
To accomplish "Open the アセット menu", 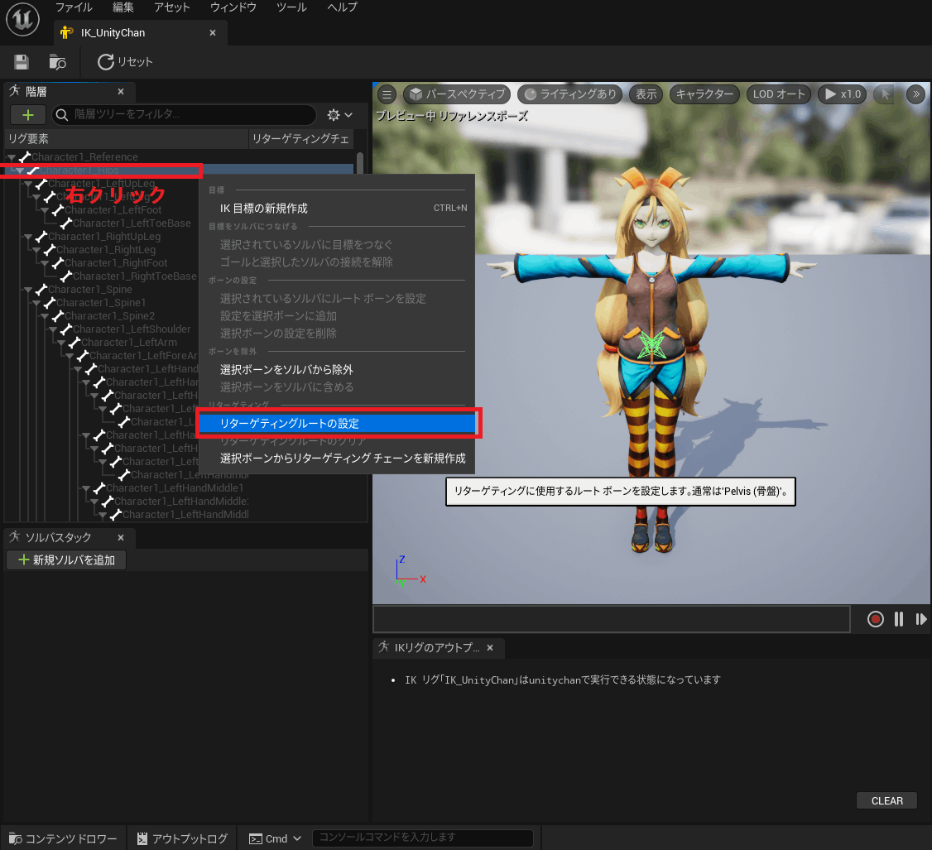I will coord(172,7).
